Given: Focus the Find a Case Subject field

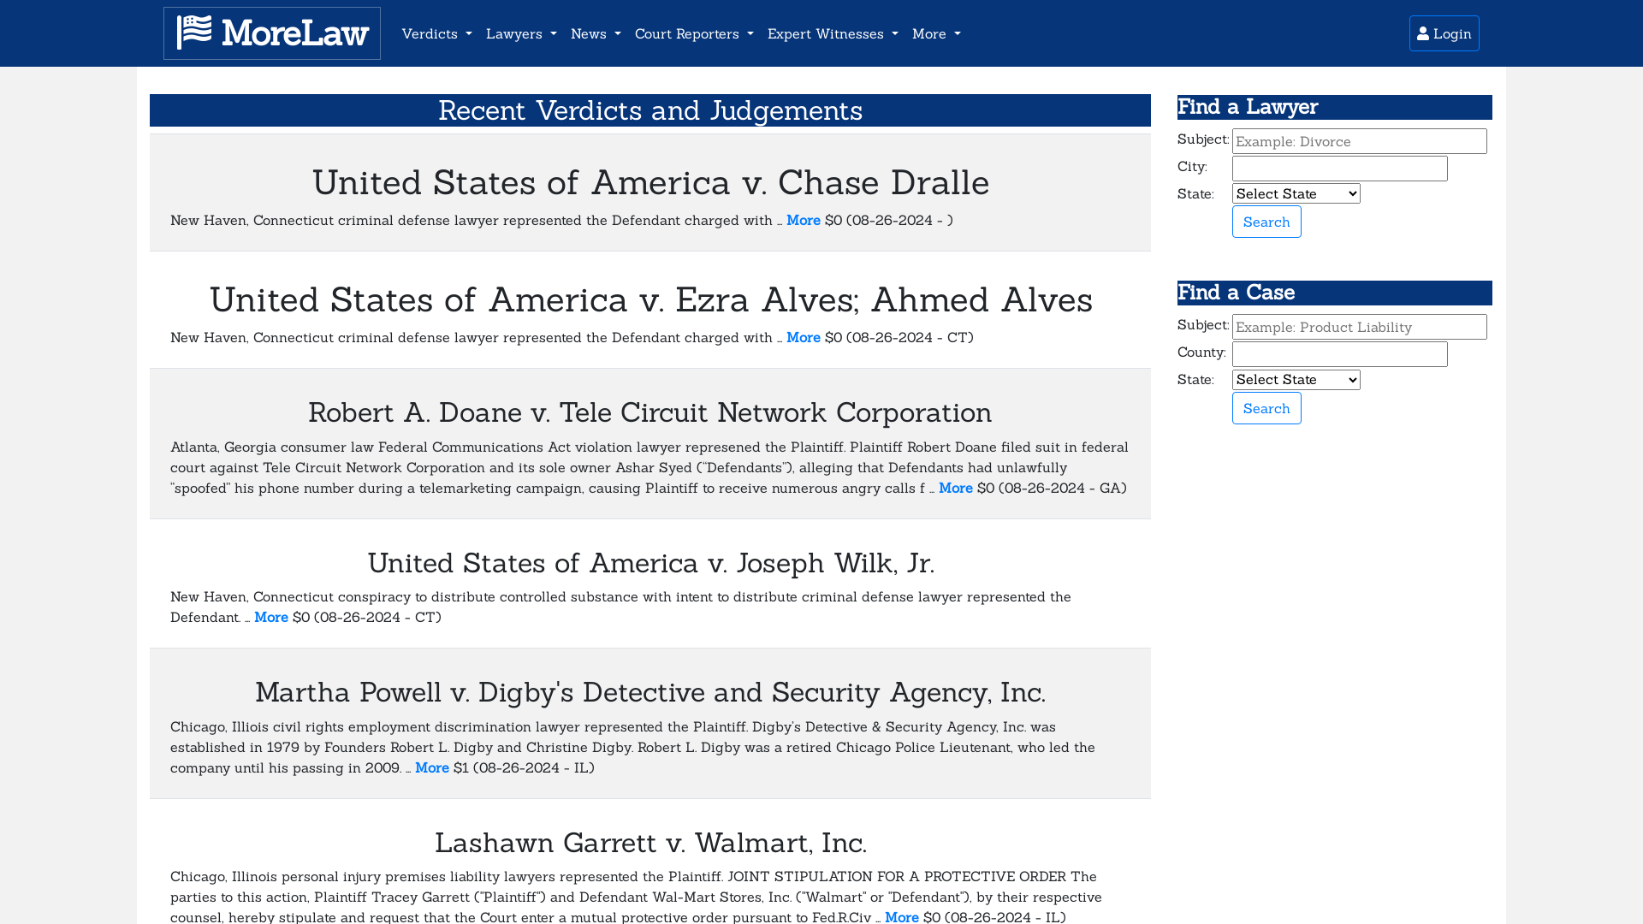Looking at the screenshot, I should (1360, 327).
